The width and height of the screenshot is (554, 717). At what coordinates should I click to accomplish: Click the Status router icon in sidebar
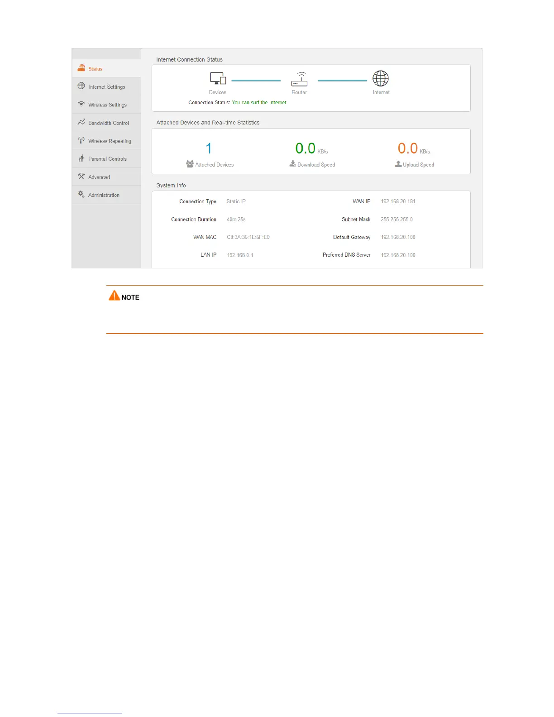(81, 68)
